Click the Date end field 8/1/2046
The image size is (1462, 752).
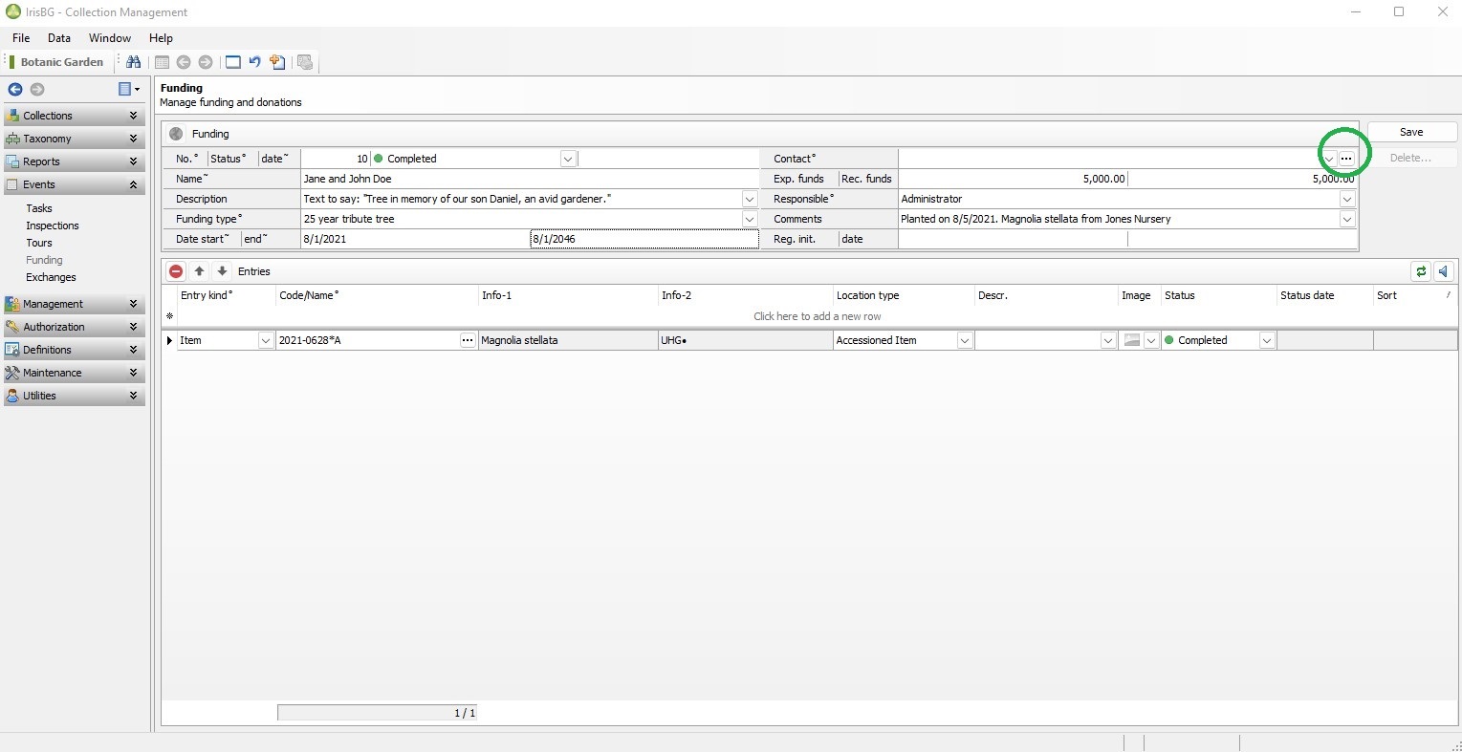pyautogui.click(x=644, y=239)
